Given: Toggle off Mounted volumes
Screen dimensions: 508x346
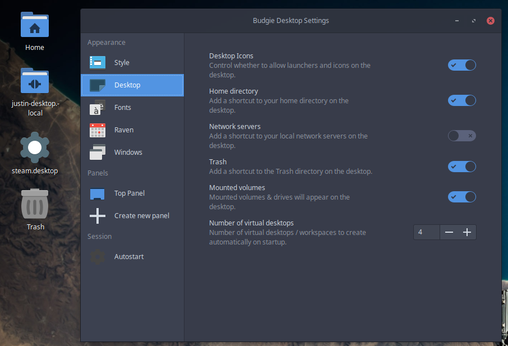Looking at the screenshot, I should (461, 197).
